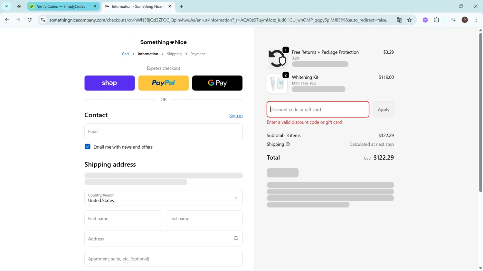Click the Shipping help question icon
This screenshot has height=271, width=483.
tap(288, 144)
